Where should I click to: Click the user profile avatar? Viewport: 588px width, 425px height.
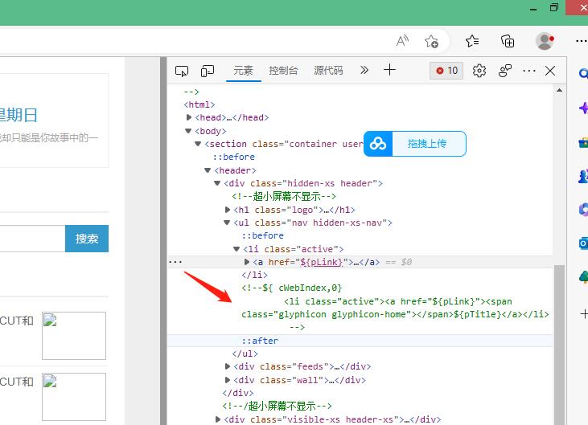click(545, 41)
